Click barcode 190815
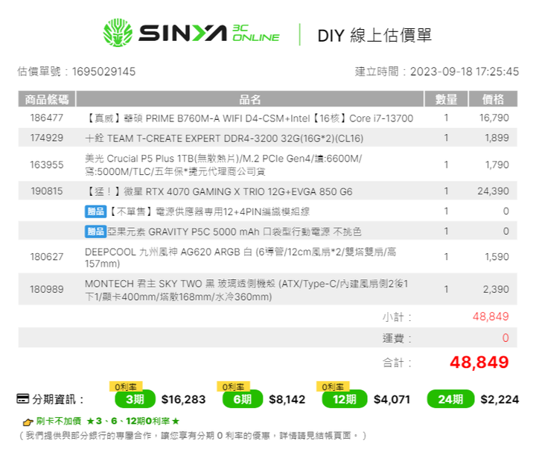This screenshot has width=536, height=458. (47, 191)
